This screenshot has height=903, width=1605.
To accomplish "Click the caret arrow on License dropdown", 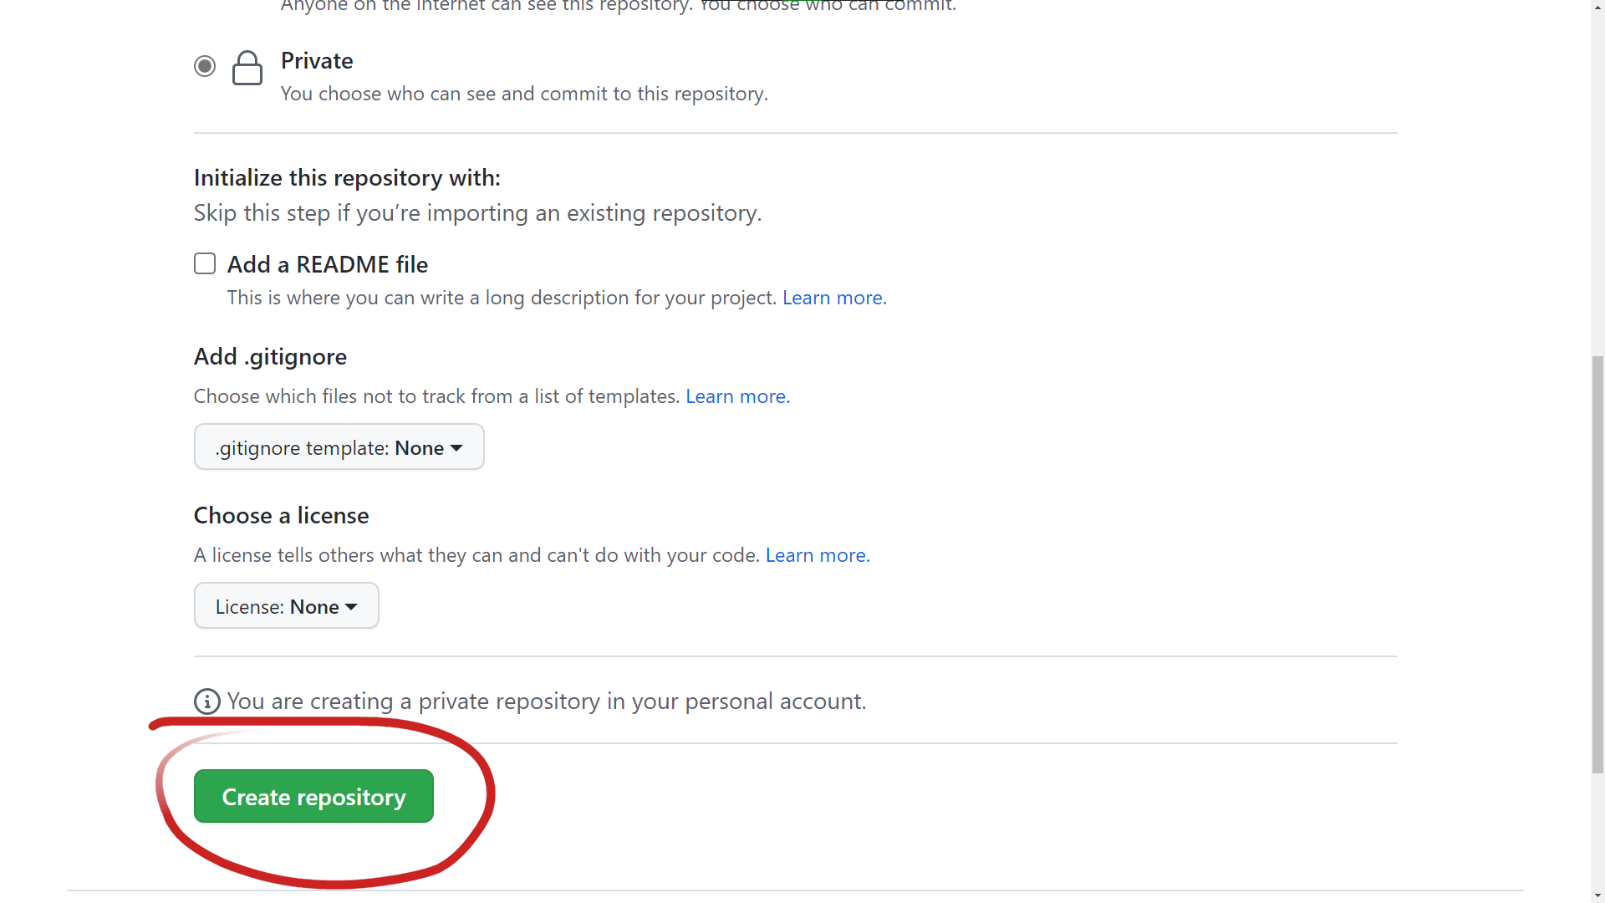I will 351,607.
